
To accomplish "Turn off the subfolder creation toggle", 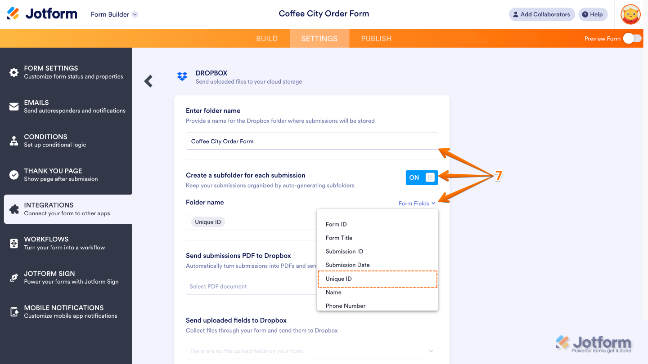I will point(422,177).
